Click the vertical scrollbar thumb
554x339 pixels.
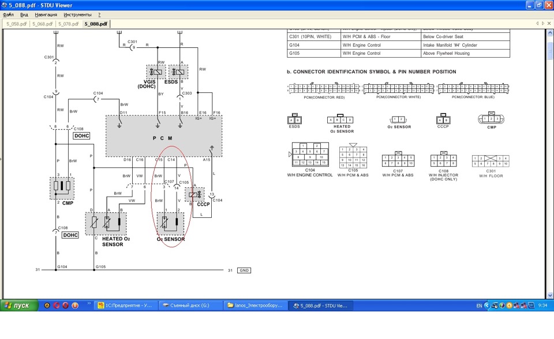click(550, 51)
